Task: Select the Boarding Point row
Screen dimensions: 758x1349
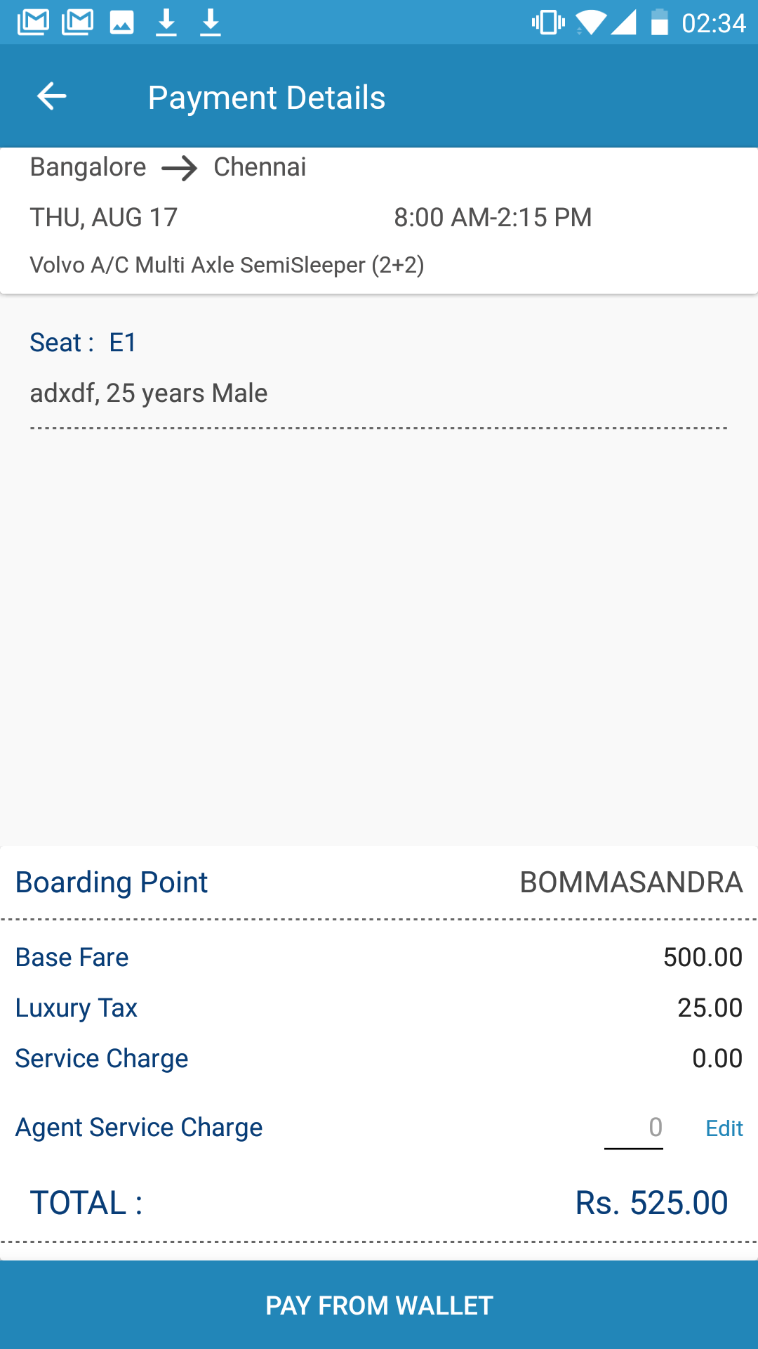Action: (379, 882)
